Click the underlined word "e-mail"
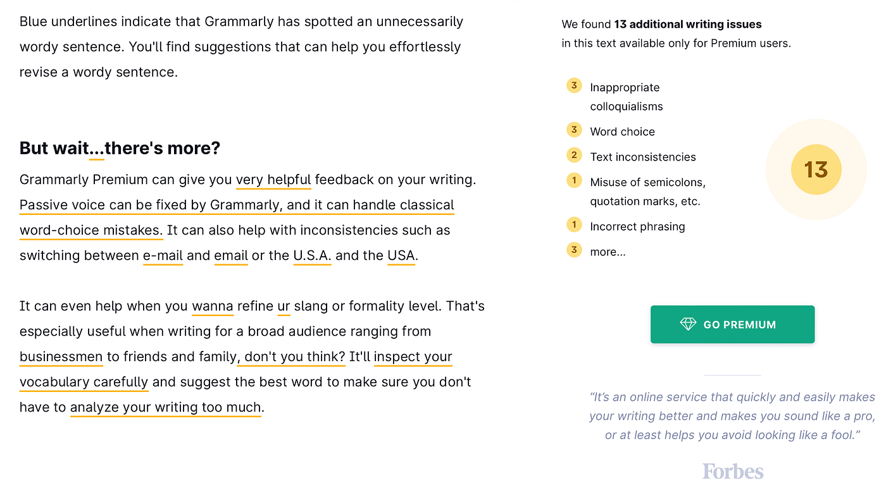Screen dimensions: 886x490 coord(163,256)
